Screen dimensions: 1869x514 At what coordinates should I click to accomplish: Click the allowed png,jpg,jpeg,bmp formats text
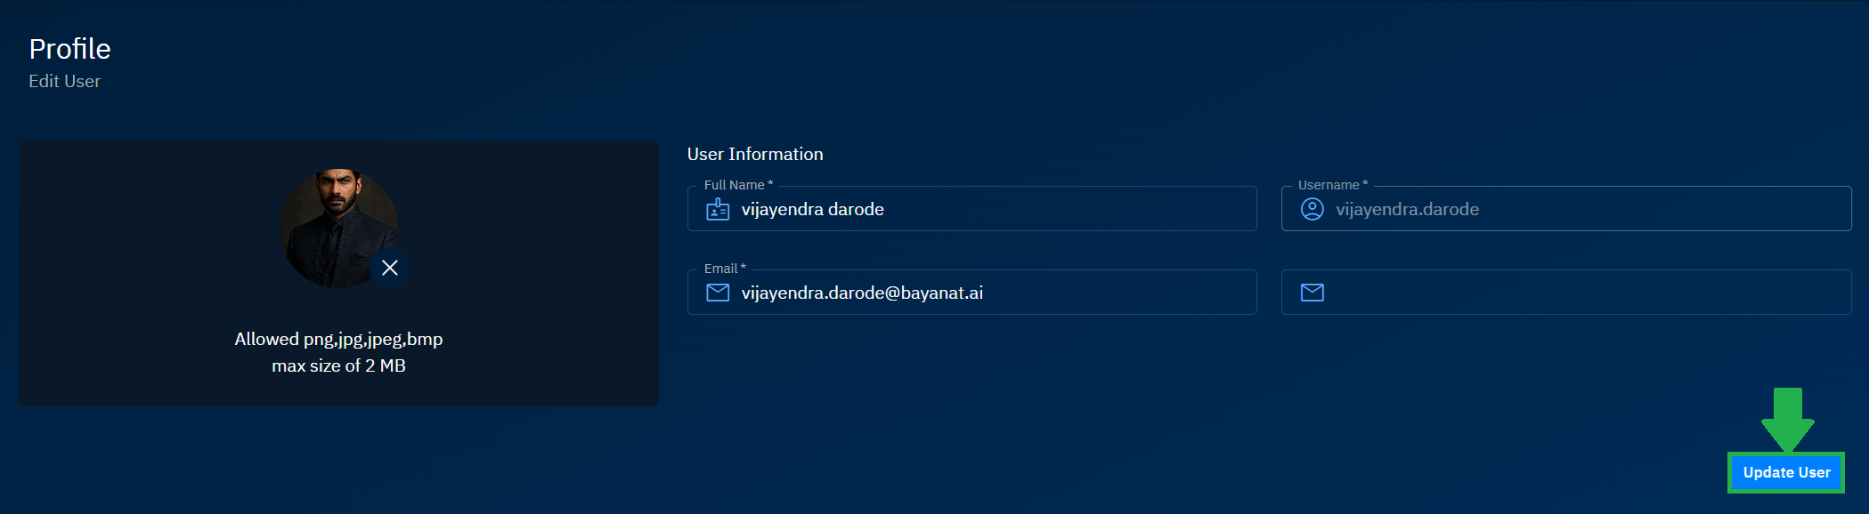pos(338,339)
